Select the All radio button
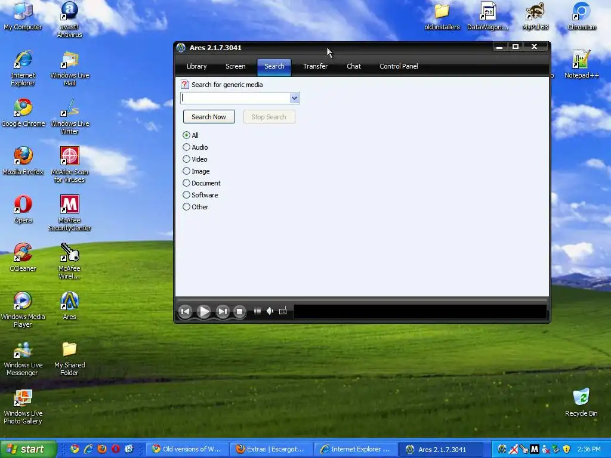Image resolution: width=611 pixels, height=458 pixels. pos(186,135)
